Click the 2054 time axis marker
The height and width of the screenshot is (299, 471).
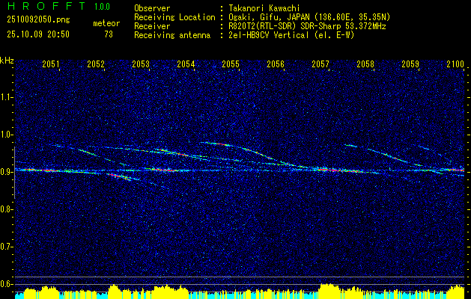click(186, 64)
